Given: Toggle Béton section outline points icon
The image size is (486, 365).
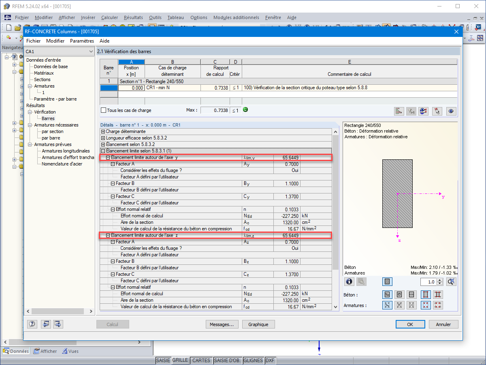Looking at the screenshot, I should [426, 295].
